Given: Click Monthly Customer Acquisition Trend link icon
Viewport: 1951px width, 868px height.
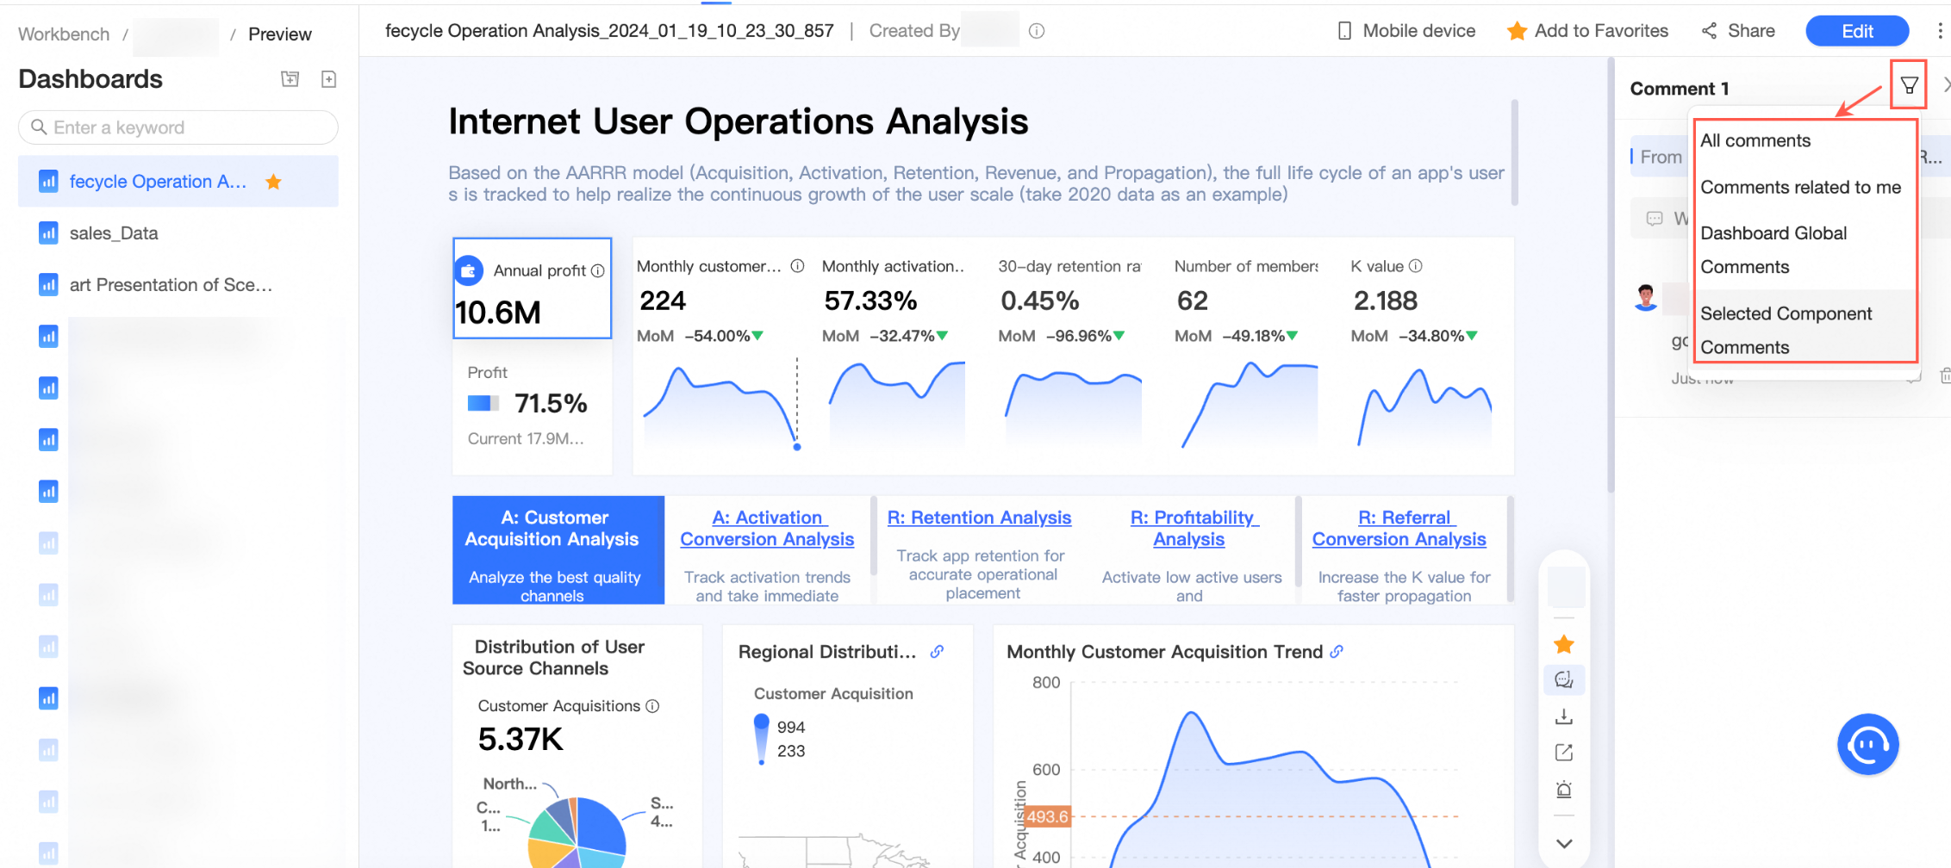Looking at the screenshot, I should pos(1337,652).
